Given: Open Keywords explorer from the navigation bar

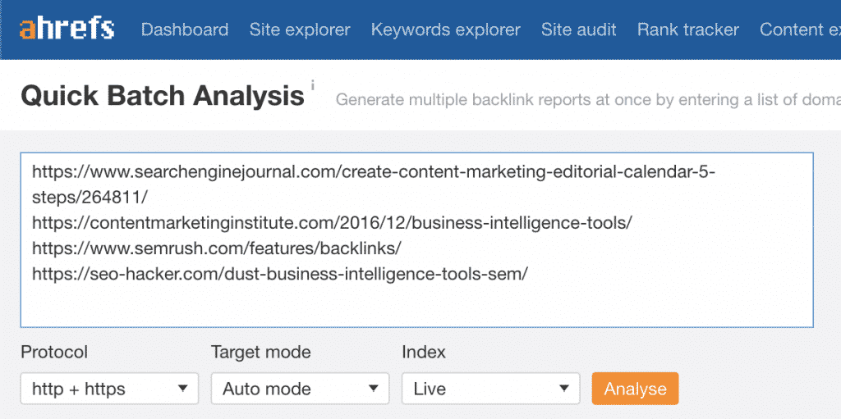Looking at the screenshot, I should tap(445, 30).
